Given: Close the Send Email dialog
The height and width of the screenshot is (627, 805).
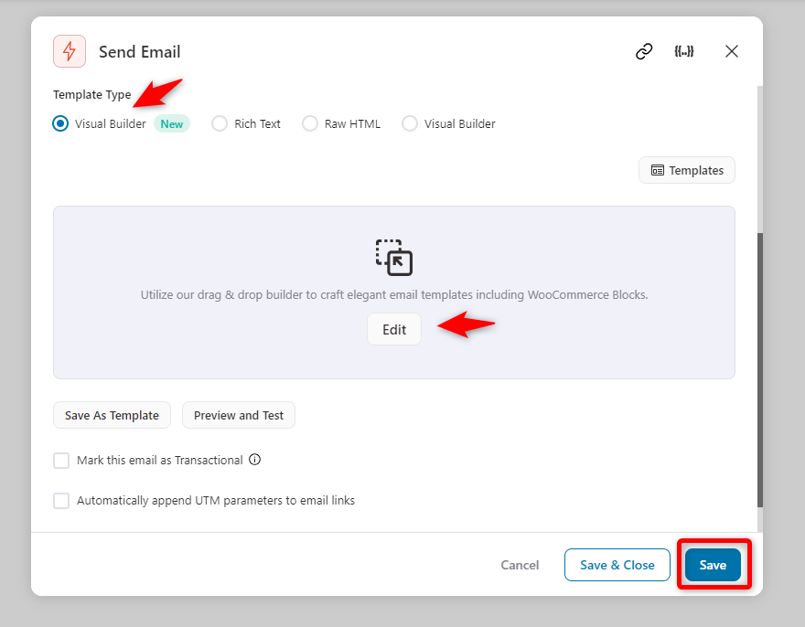Looking at the screenshot, I should 732,51.
